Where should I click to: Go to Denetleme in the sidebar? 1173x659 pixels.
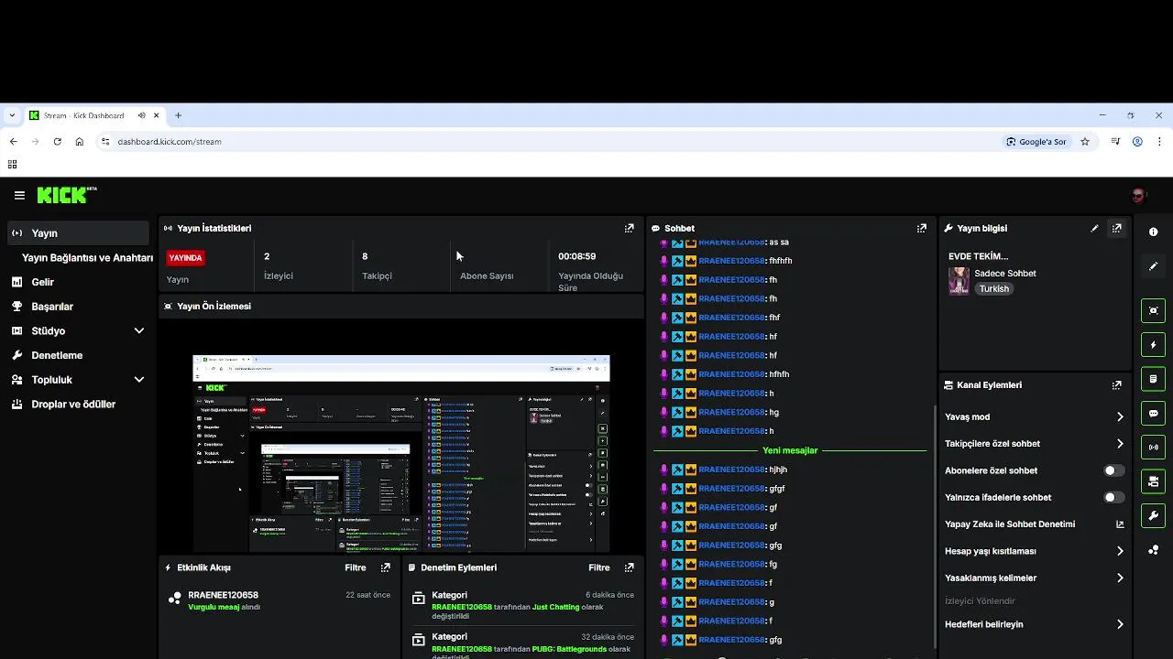[x=57, y=355]
